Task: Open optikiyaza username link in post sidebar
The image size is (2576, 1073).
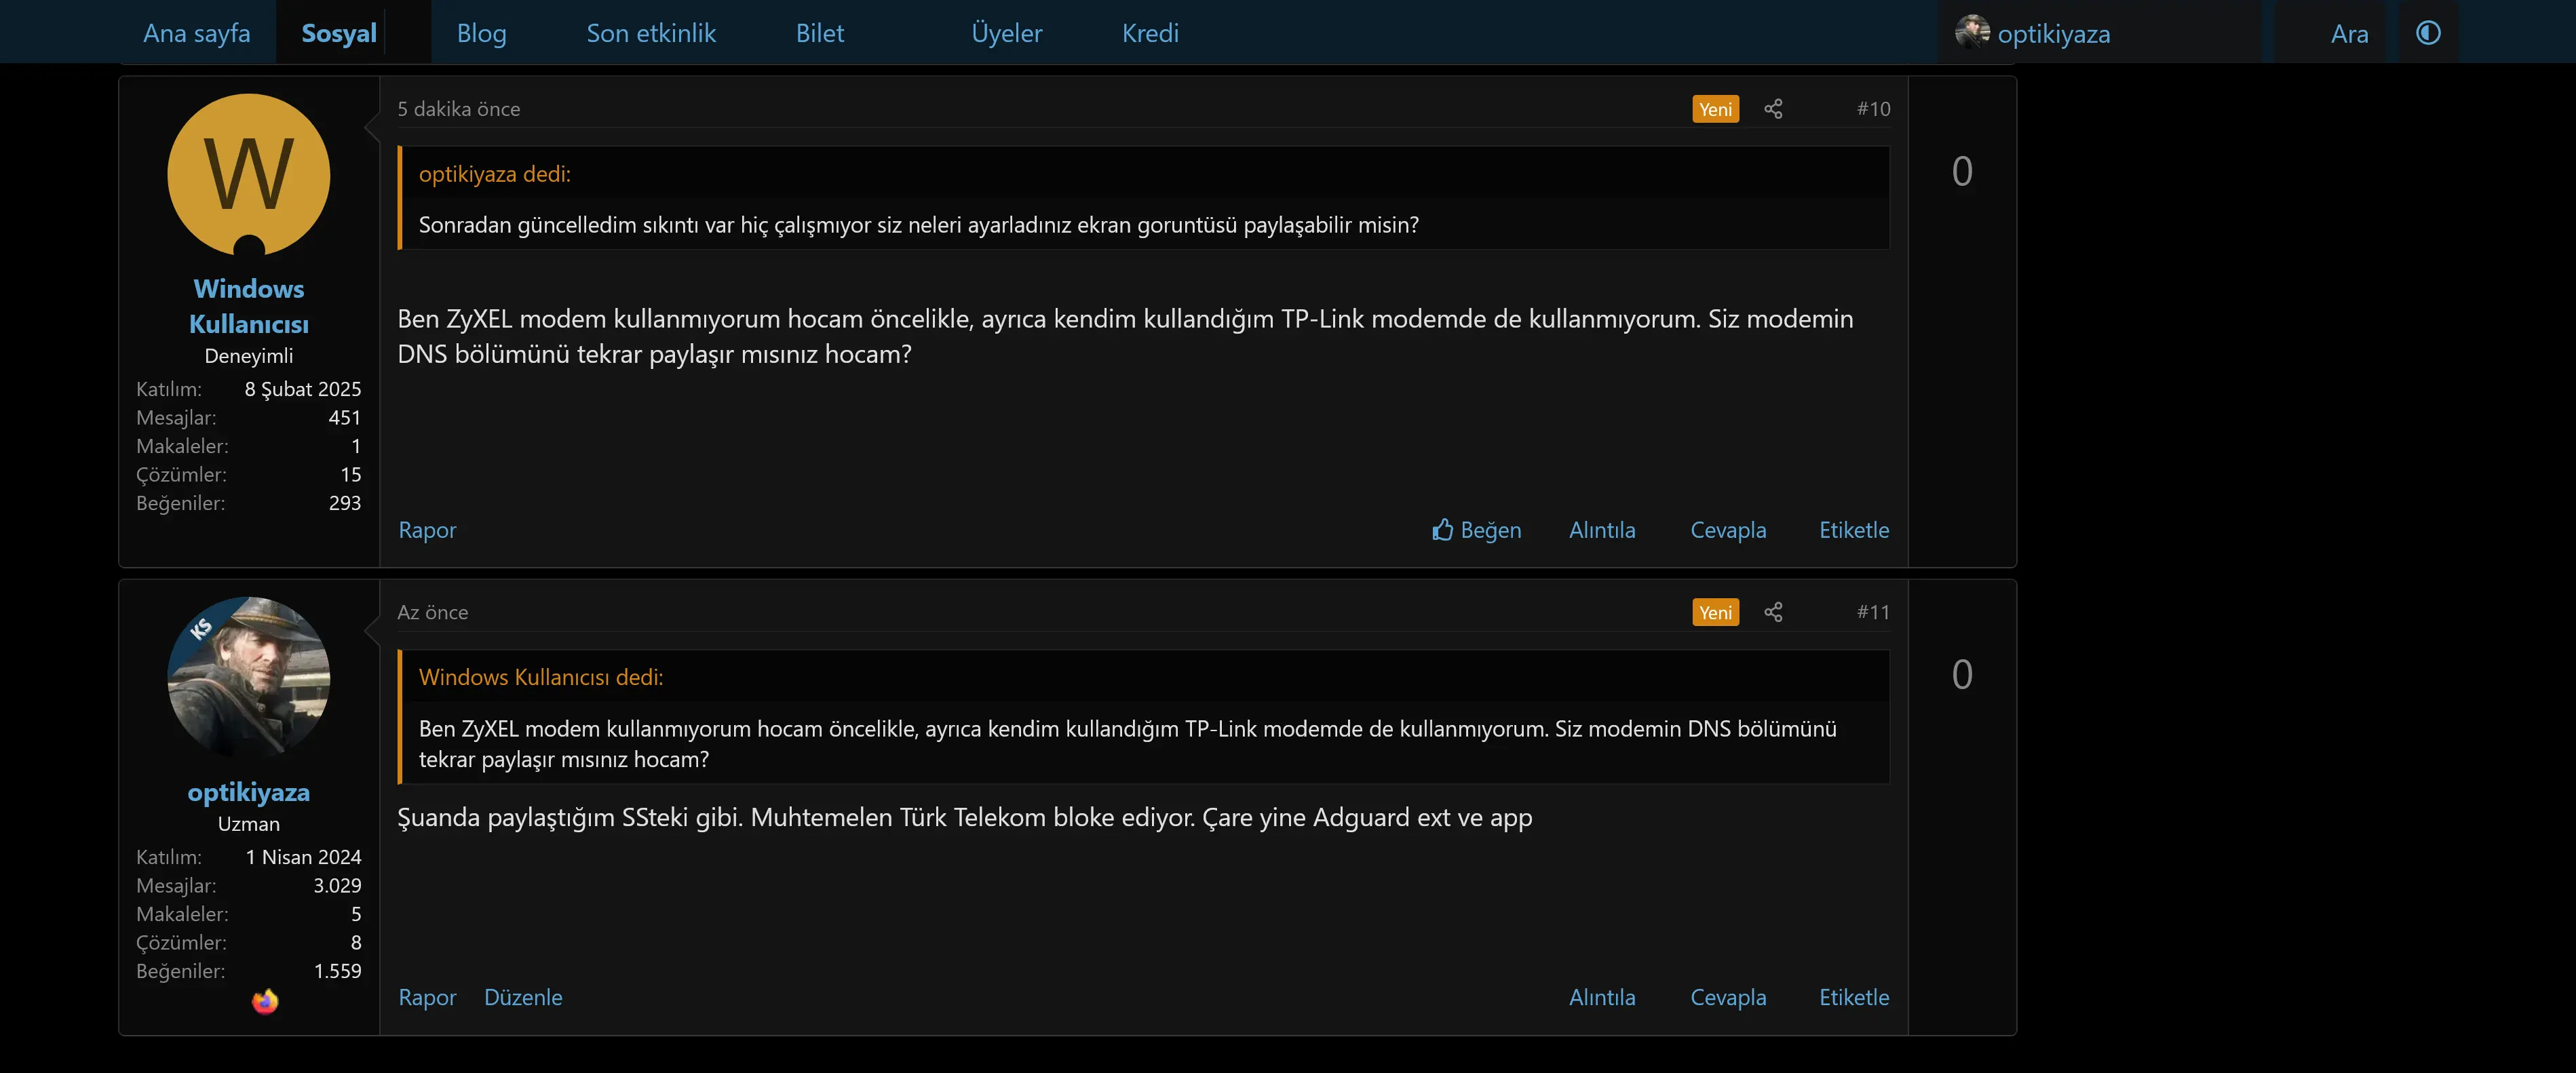Action: point(249,792)
